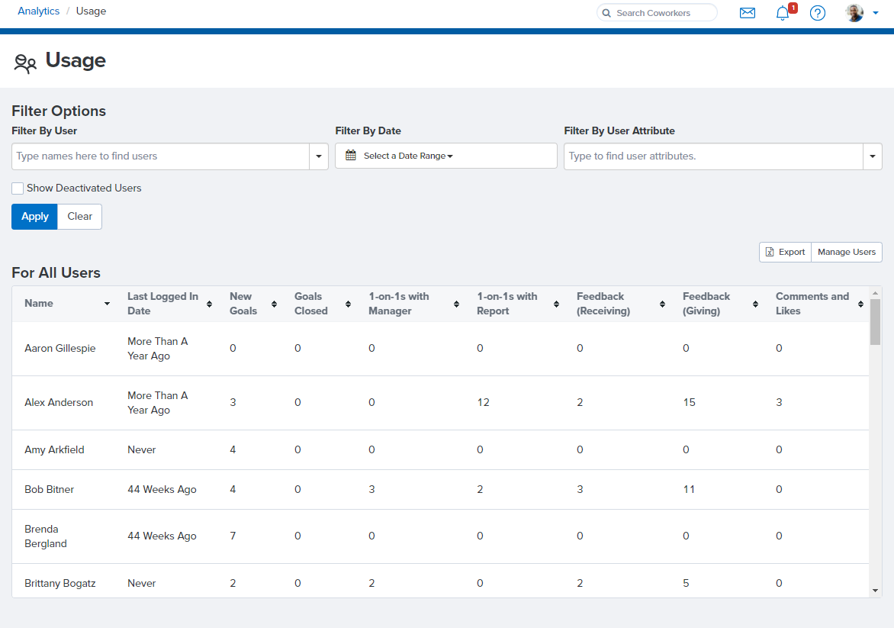
Task: Sort by Feedback (Giving) column arrows
Action: point(755,304)
